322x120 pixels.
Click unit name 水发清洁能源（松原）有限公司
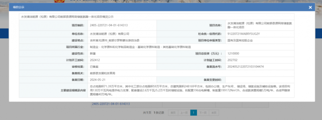click(109, 34)
